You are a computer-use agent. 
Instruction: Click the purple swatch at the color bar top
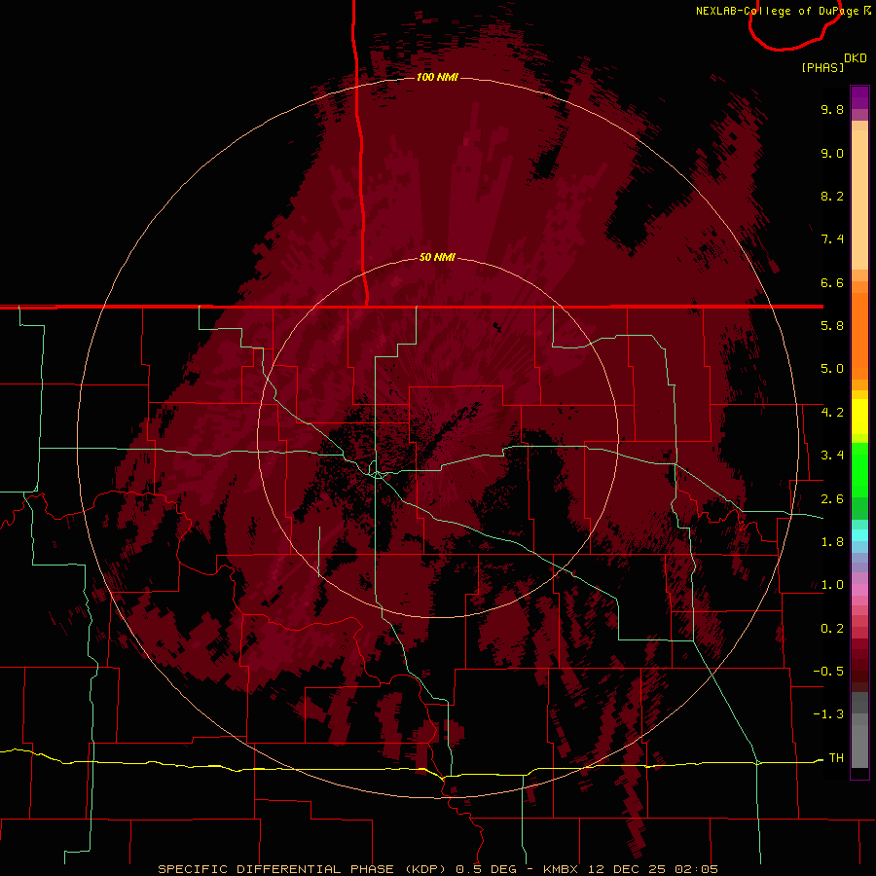859,97
